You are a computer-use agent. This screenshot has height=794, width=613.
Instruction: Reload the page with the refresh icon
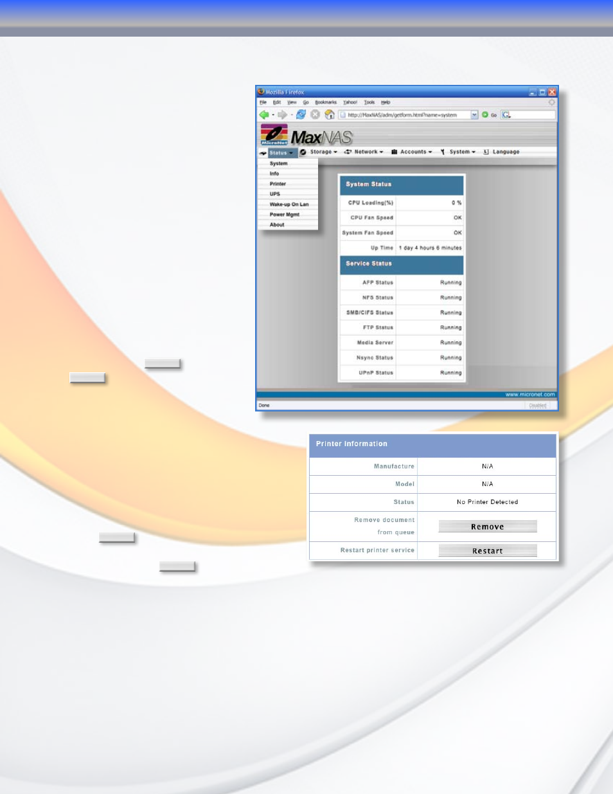pyautogui.click(x=301, y=114)
